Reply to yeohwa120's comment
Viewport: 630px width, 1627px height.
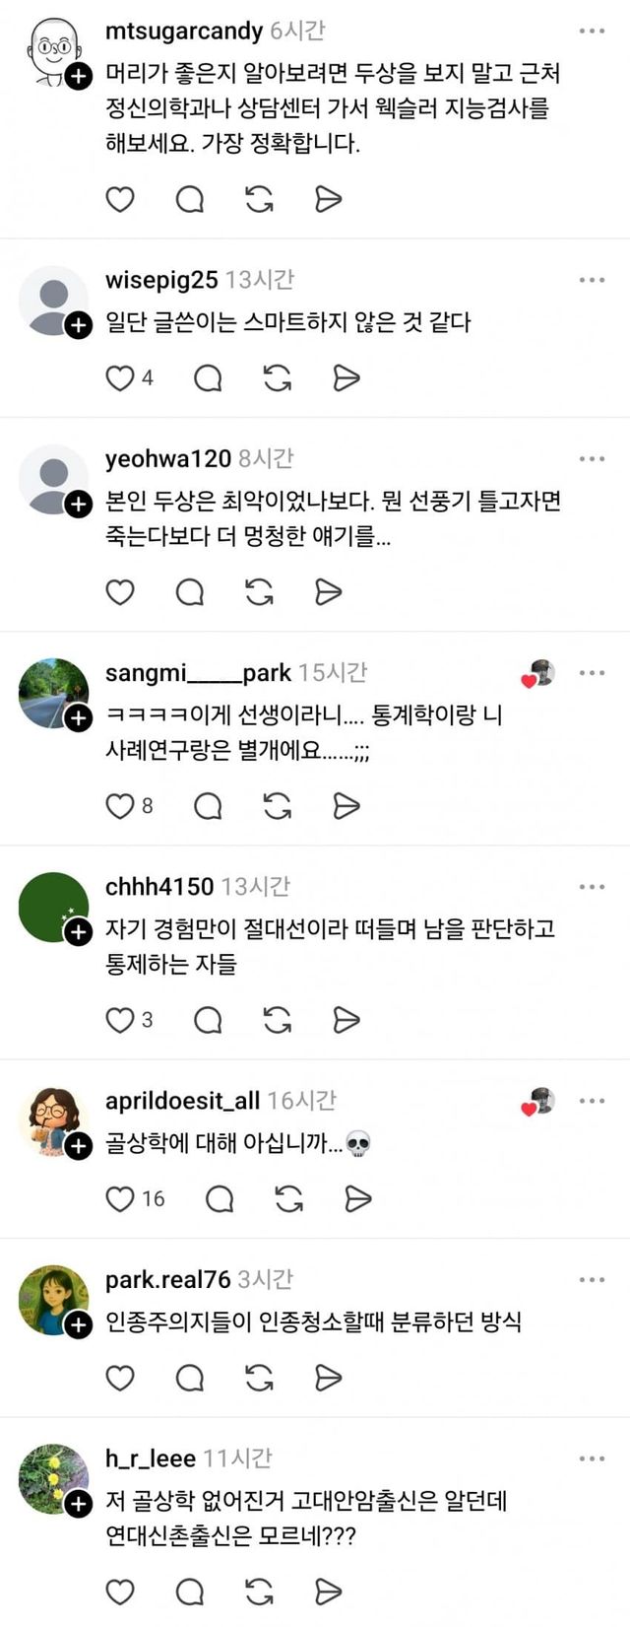tap(189, 591)
